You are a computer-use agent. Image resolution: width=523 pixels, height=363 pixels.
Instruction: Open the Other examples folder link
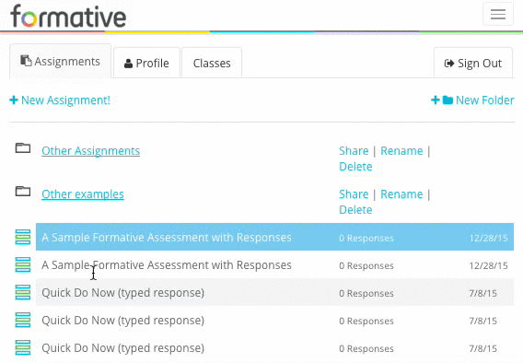[x=83, y=194]
